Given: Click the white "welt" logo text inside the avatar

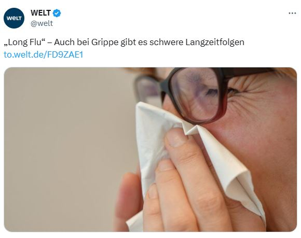Looking at the screenshot, I should click(14, 18).
